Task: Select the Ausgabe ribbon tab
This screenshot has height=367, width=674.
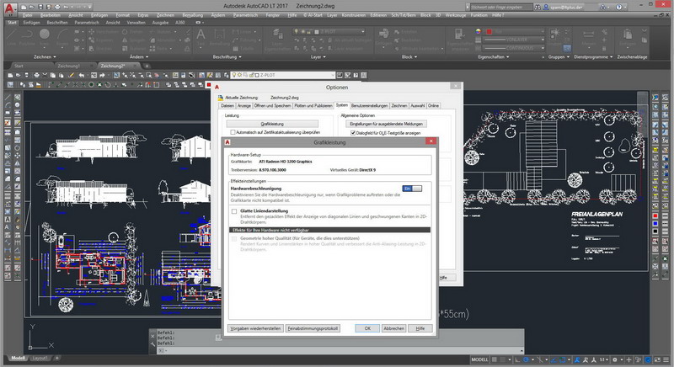Action: coord(160,23)
